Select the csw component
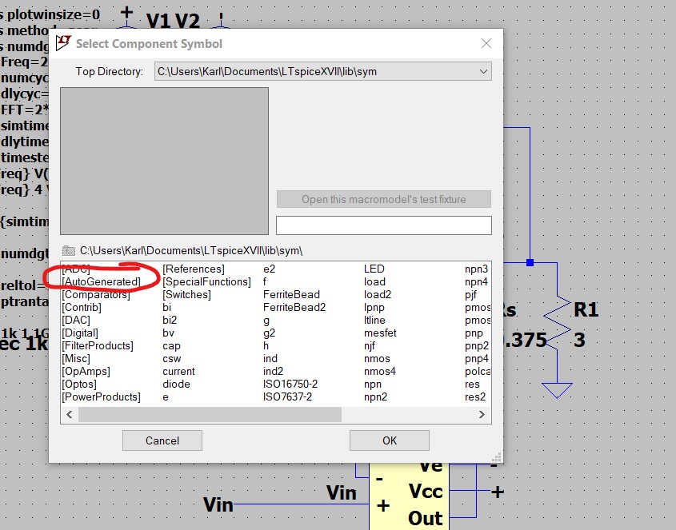Screen dimensions: 676x530 (171, 358)
